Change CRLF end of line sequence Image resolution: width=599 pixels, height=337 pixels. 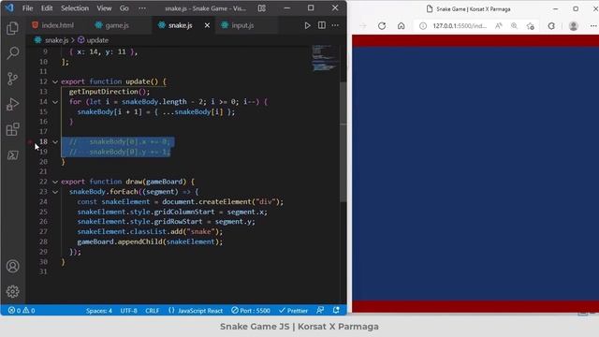tap(152, 310)
